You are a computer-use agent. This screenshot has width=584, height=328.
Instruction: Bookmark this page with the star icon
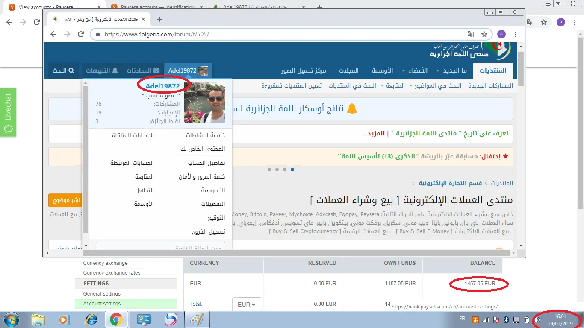(484, 34)
